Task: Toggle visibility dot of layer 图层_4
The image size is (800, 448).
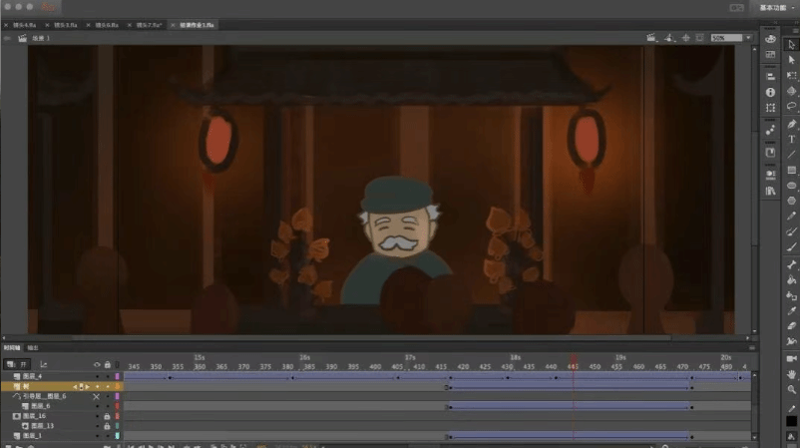Action: point(97,376)
